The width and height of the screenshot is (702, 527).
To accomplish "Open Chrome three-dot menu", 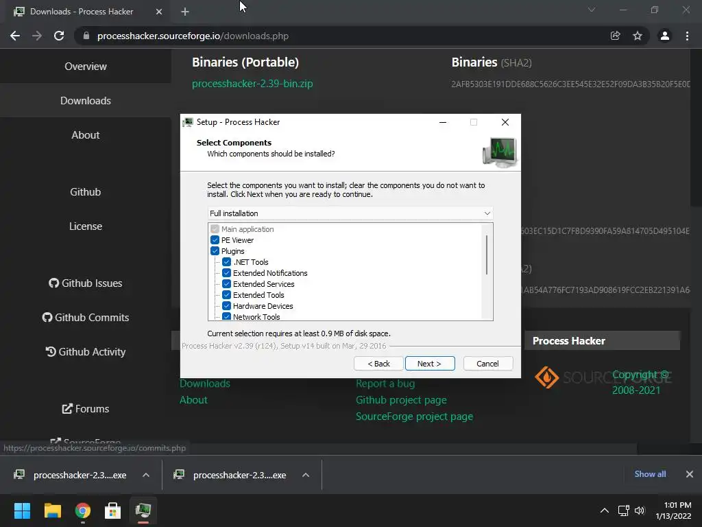I will (x=687, y=36).
